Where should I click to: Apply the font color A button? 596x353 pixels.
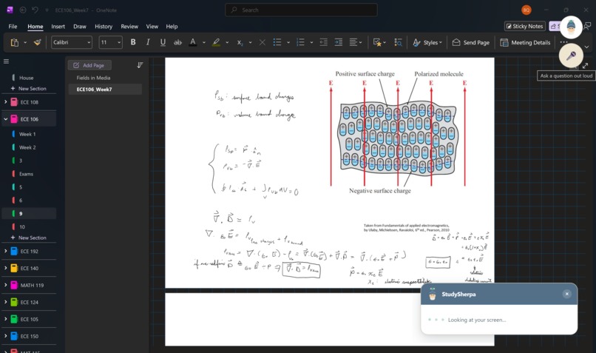coord(193,42)
